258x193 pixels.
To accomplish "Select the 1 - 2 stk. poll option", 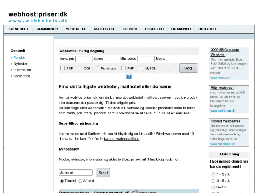I will 213,175.
